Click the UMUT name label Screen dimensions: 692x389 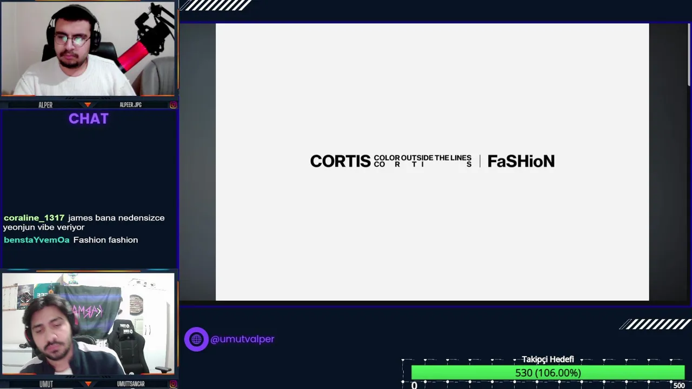tap(46, 384)
